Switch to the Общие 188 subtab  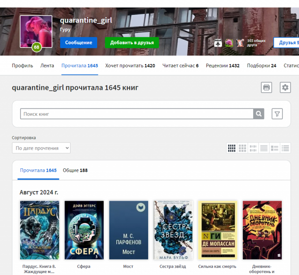pos(75,170)
